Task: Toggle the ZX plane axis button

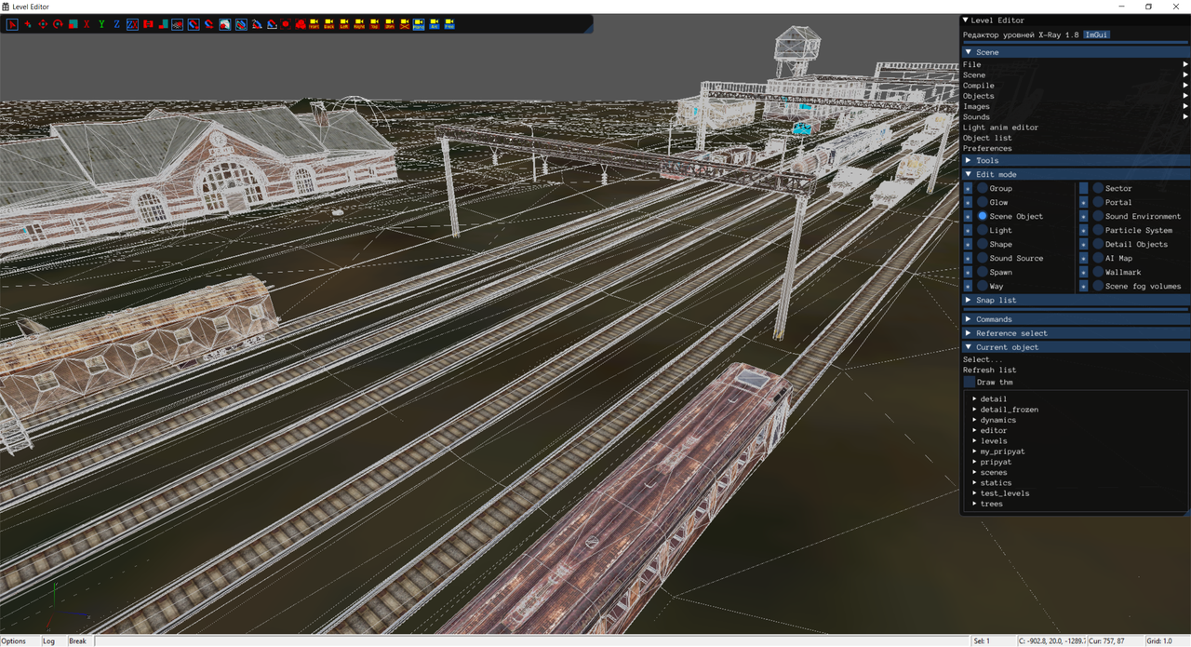Action: [132, 24]
